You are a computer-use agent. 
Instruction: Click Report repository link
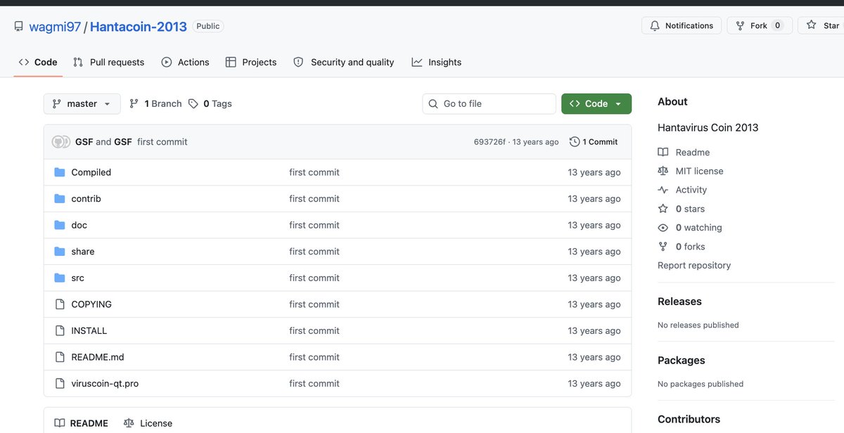694,265
